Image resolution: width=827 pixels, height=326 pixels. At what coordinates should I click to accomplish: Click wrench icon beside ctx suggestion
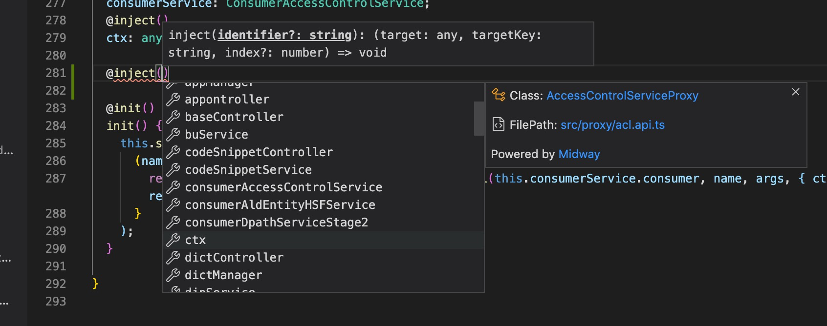click(x=173, y=240)
